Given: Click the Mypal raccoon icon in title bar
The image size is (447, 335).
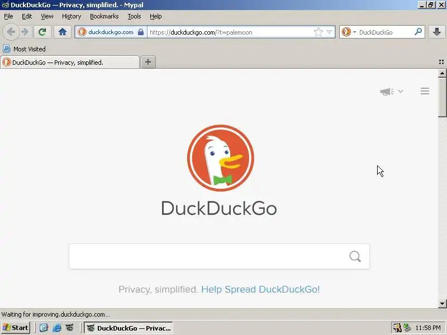Looking at the screenshot, I should (5, 5).
